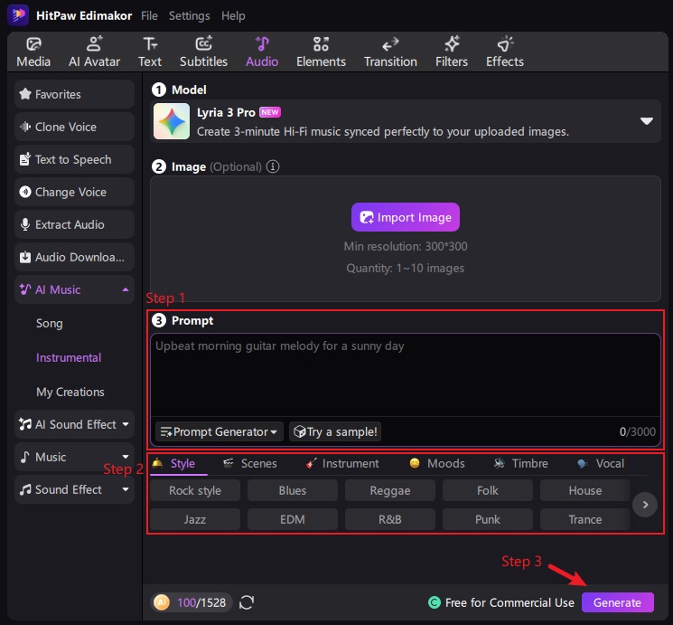
Task: Select Song under AI Music
Action: [x=50, y=323]
